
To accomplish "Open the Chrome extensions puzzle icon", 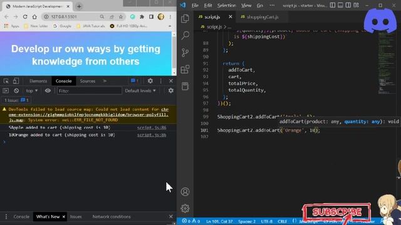I will (142, 17).
